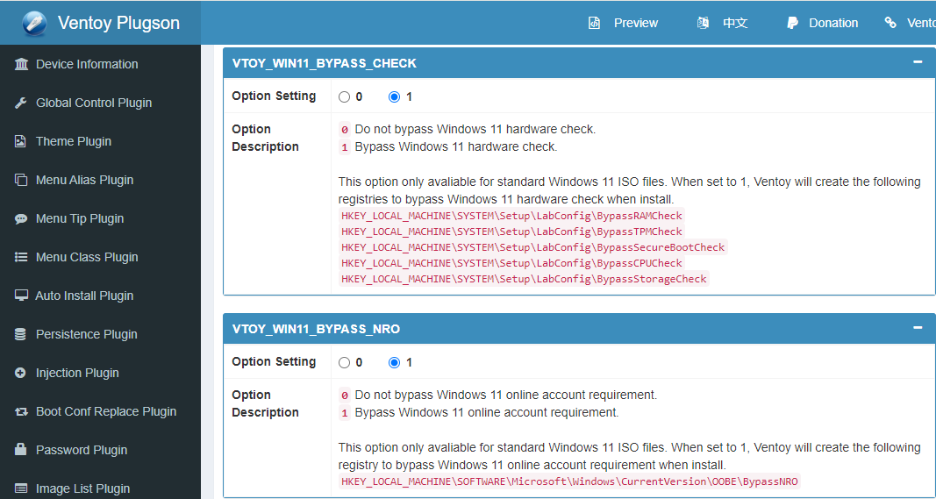Click the VTOY_WIN11_BYPASS_NRO panel title

pyautogui.click(x=316, y=329)
